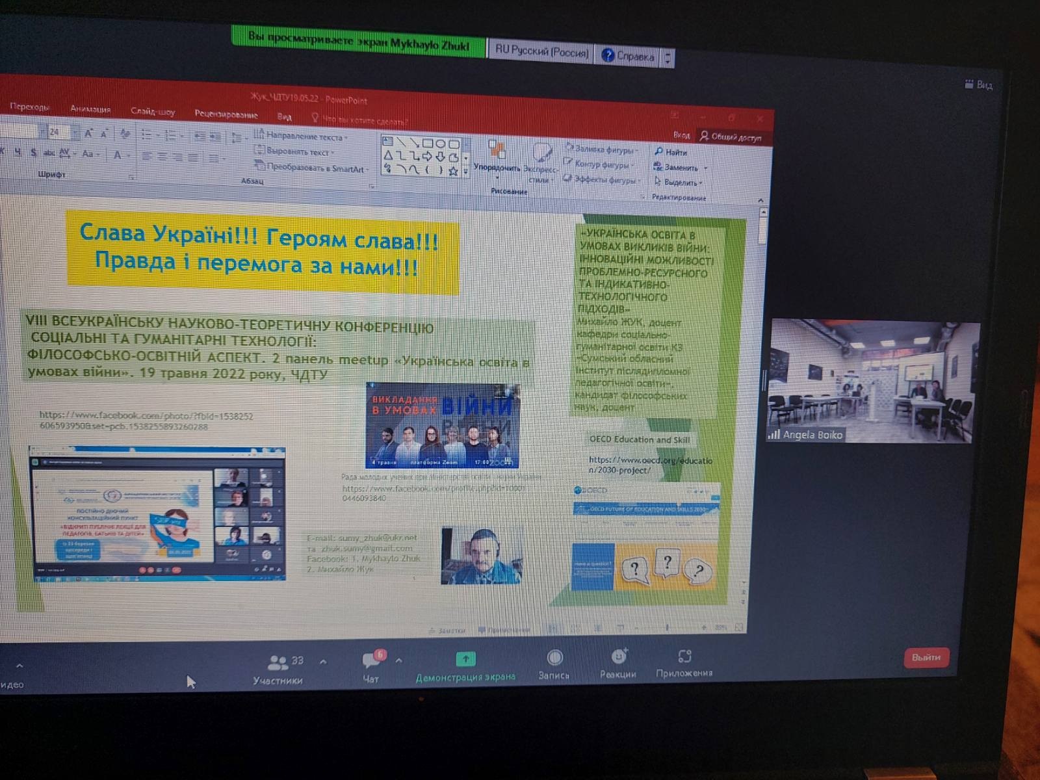This screenshot has width=1040, height=780.
Task: Click Angela Boiko's video thumbnail
Action: click(x=872, y=382)
